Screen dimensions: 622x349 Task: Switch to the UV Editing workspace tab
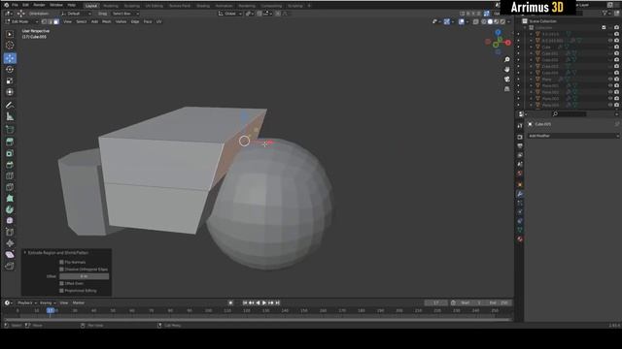(x=154, y=6)
